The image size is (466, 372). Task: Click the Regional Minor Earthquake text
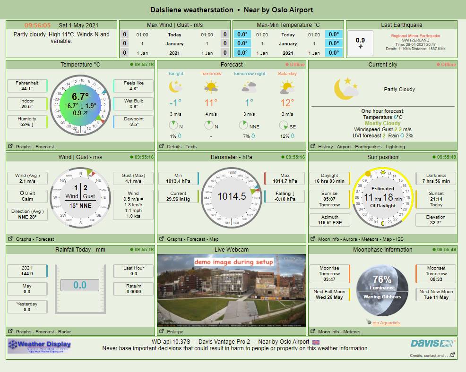click(415, 36)
